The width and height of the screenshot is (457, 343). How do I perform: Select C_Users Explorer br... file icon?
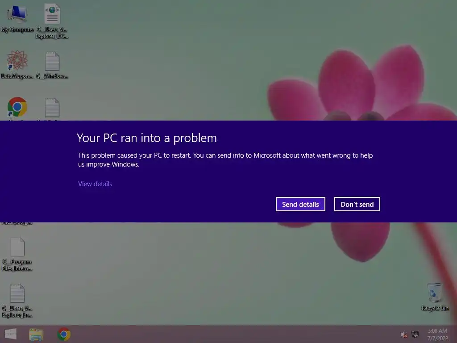coord(17,301)
